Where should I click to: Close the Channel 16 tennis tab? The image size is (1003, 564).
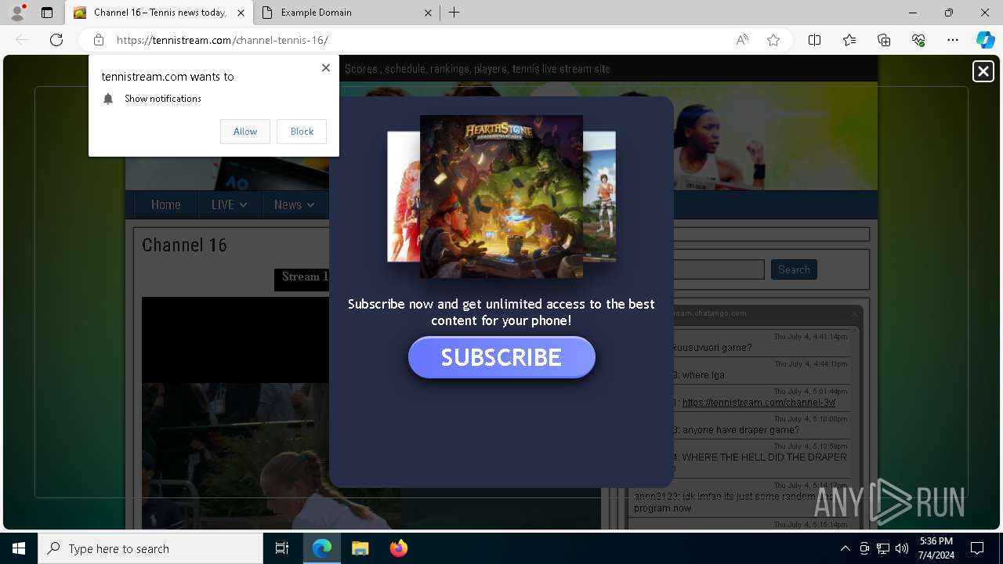coord(241,13)
